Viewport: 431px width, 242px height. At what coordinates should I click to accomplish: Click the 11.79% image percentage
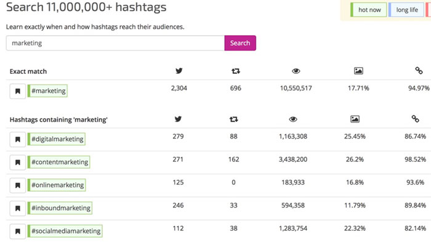coord(355,206)
